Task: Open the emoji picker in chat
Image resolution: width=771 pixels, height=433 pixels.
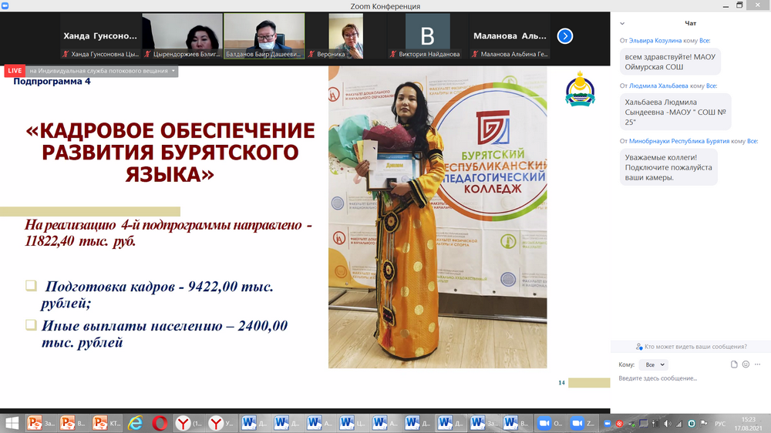Action: click(746, 364)
